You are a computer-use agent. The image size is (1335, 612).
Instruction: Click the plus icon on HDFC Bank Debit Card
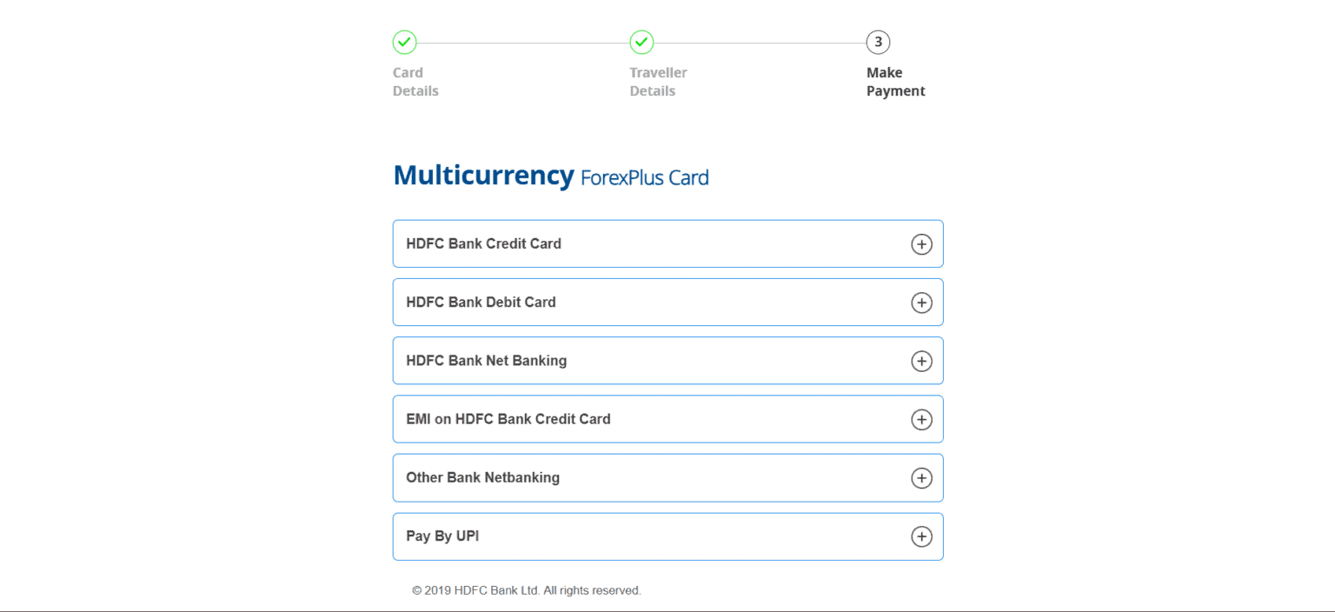pyautogui.click(x=921, y=302)
